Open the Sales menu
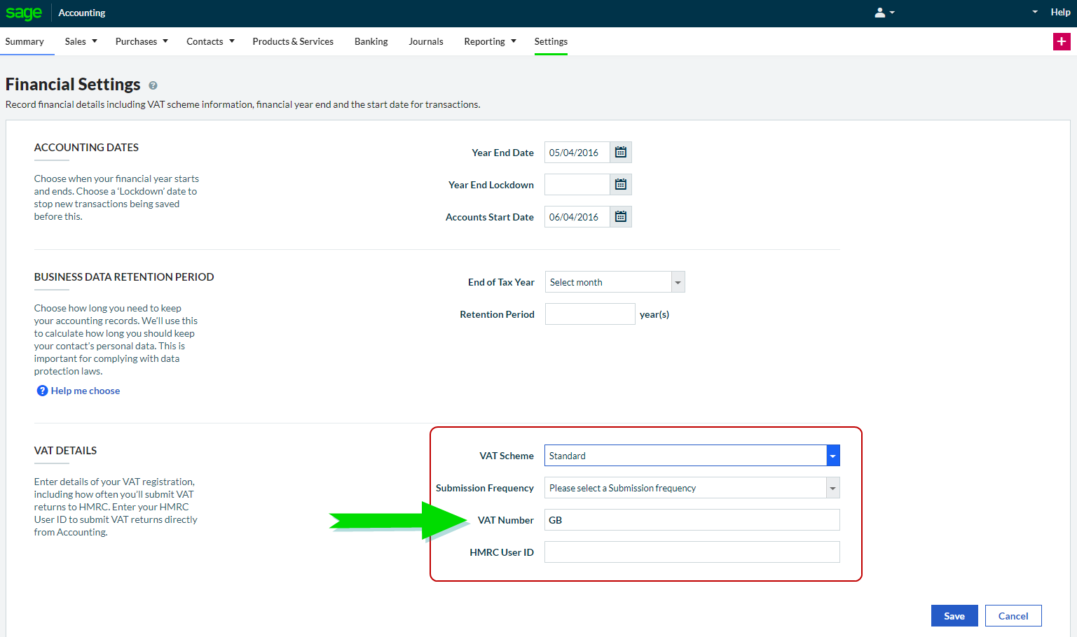 pyautogui.click(x=81, y=42)
